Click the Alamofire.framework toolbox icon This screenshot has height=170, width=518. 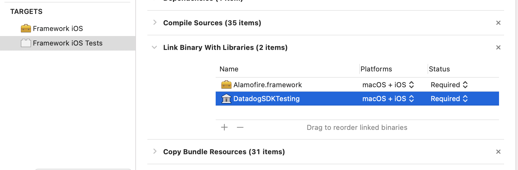click(x=226, y=85)
